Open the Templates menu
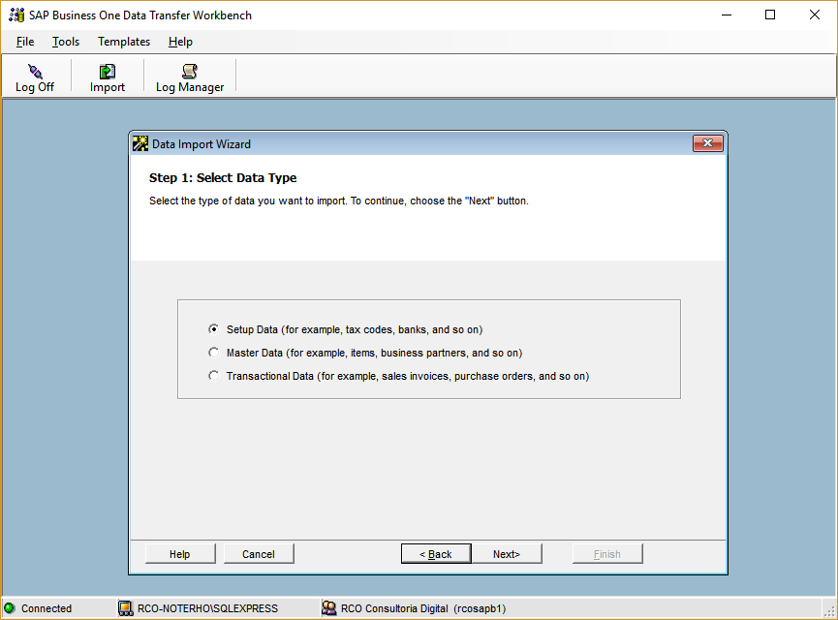This screenshot has height=620, width=838. click(124, 42)
